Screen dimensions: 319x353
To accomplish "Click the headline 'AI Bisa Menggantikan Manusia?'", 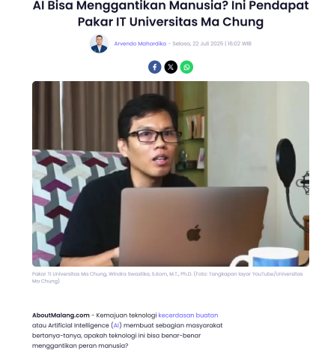I will click(130, 5).
